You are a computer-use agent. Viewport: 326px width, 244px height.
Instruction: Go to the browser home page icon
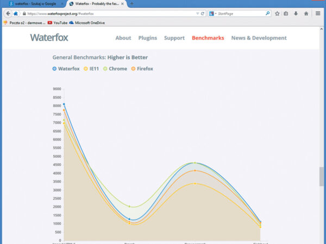point(306,14)
